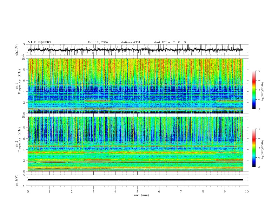This screenshot has width=278, height=215.
Task: Click time axis tick label "7"
Action: click(181, 191)
